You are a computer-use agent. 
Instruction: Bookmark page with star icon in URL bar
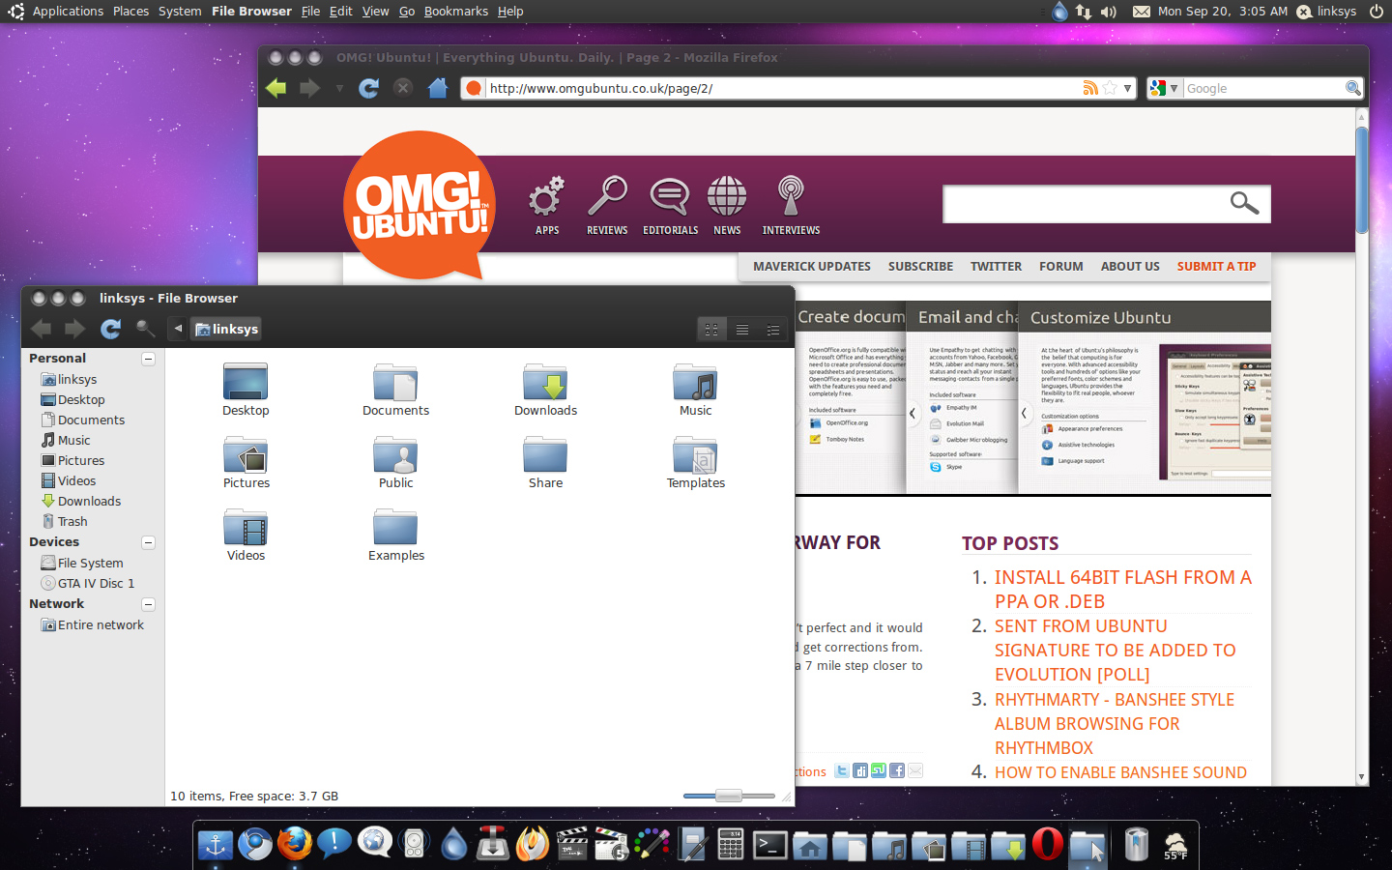tap(1110, 88)
